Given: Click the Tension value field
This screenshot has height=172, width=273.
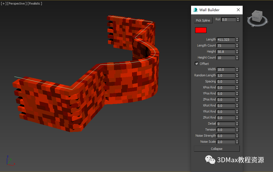Looking at the screenshot, I should [226, 130].
